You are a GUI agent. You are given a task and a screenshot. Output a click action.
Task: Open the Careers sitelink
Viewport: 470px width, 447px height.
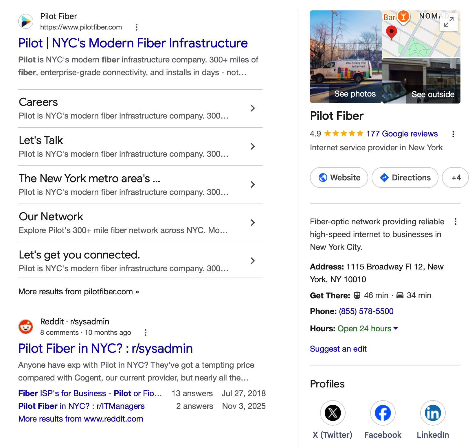pyautogui.click(x=38, y=102)
